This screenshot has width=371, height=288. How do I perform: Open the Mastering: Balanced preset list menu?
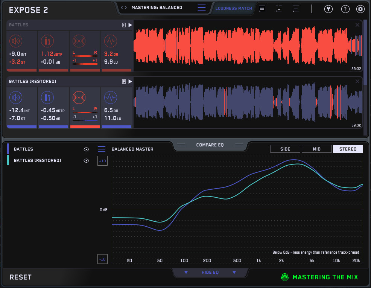point(202,8)
